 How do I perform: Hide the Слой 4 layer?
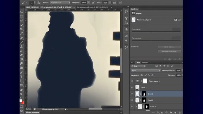click(132, 106)
